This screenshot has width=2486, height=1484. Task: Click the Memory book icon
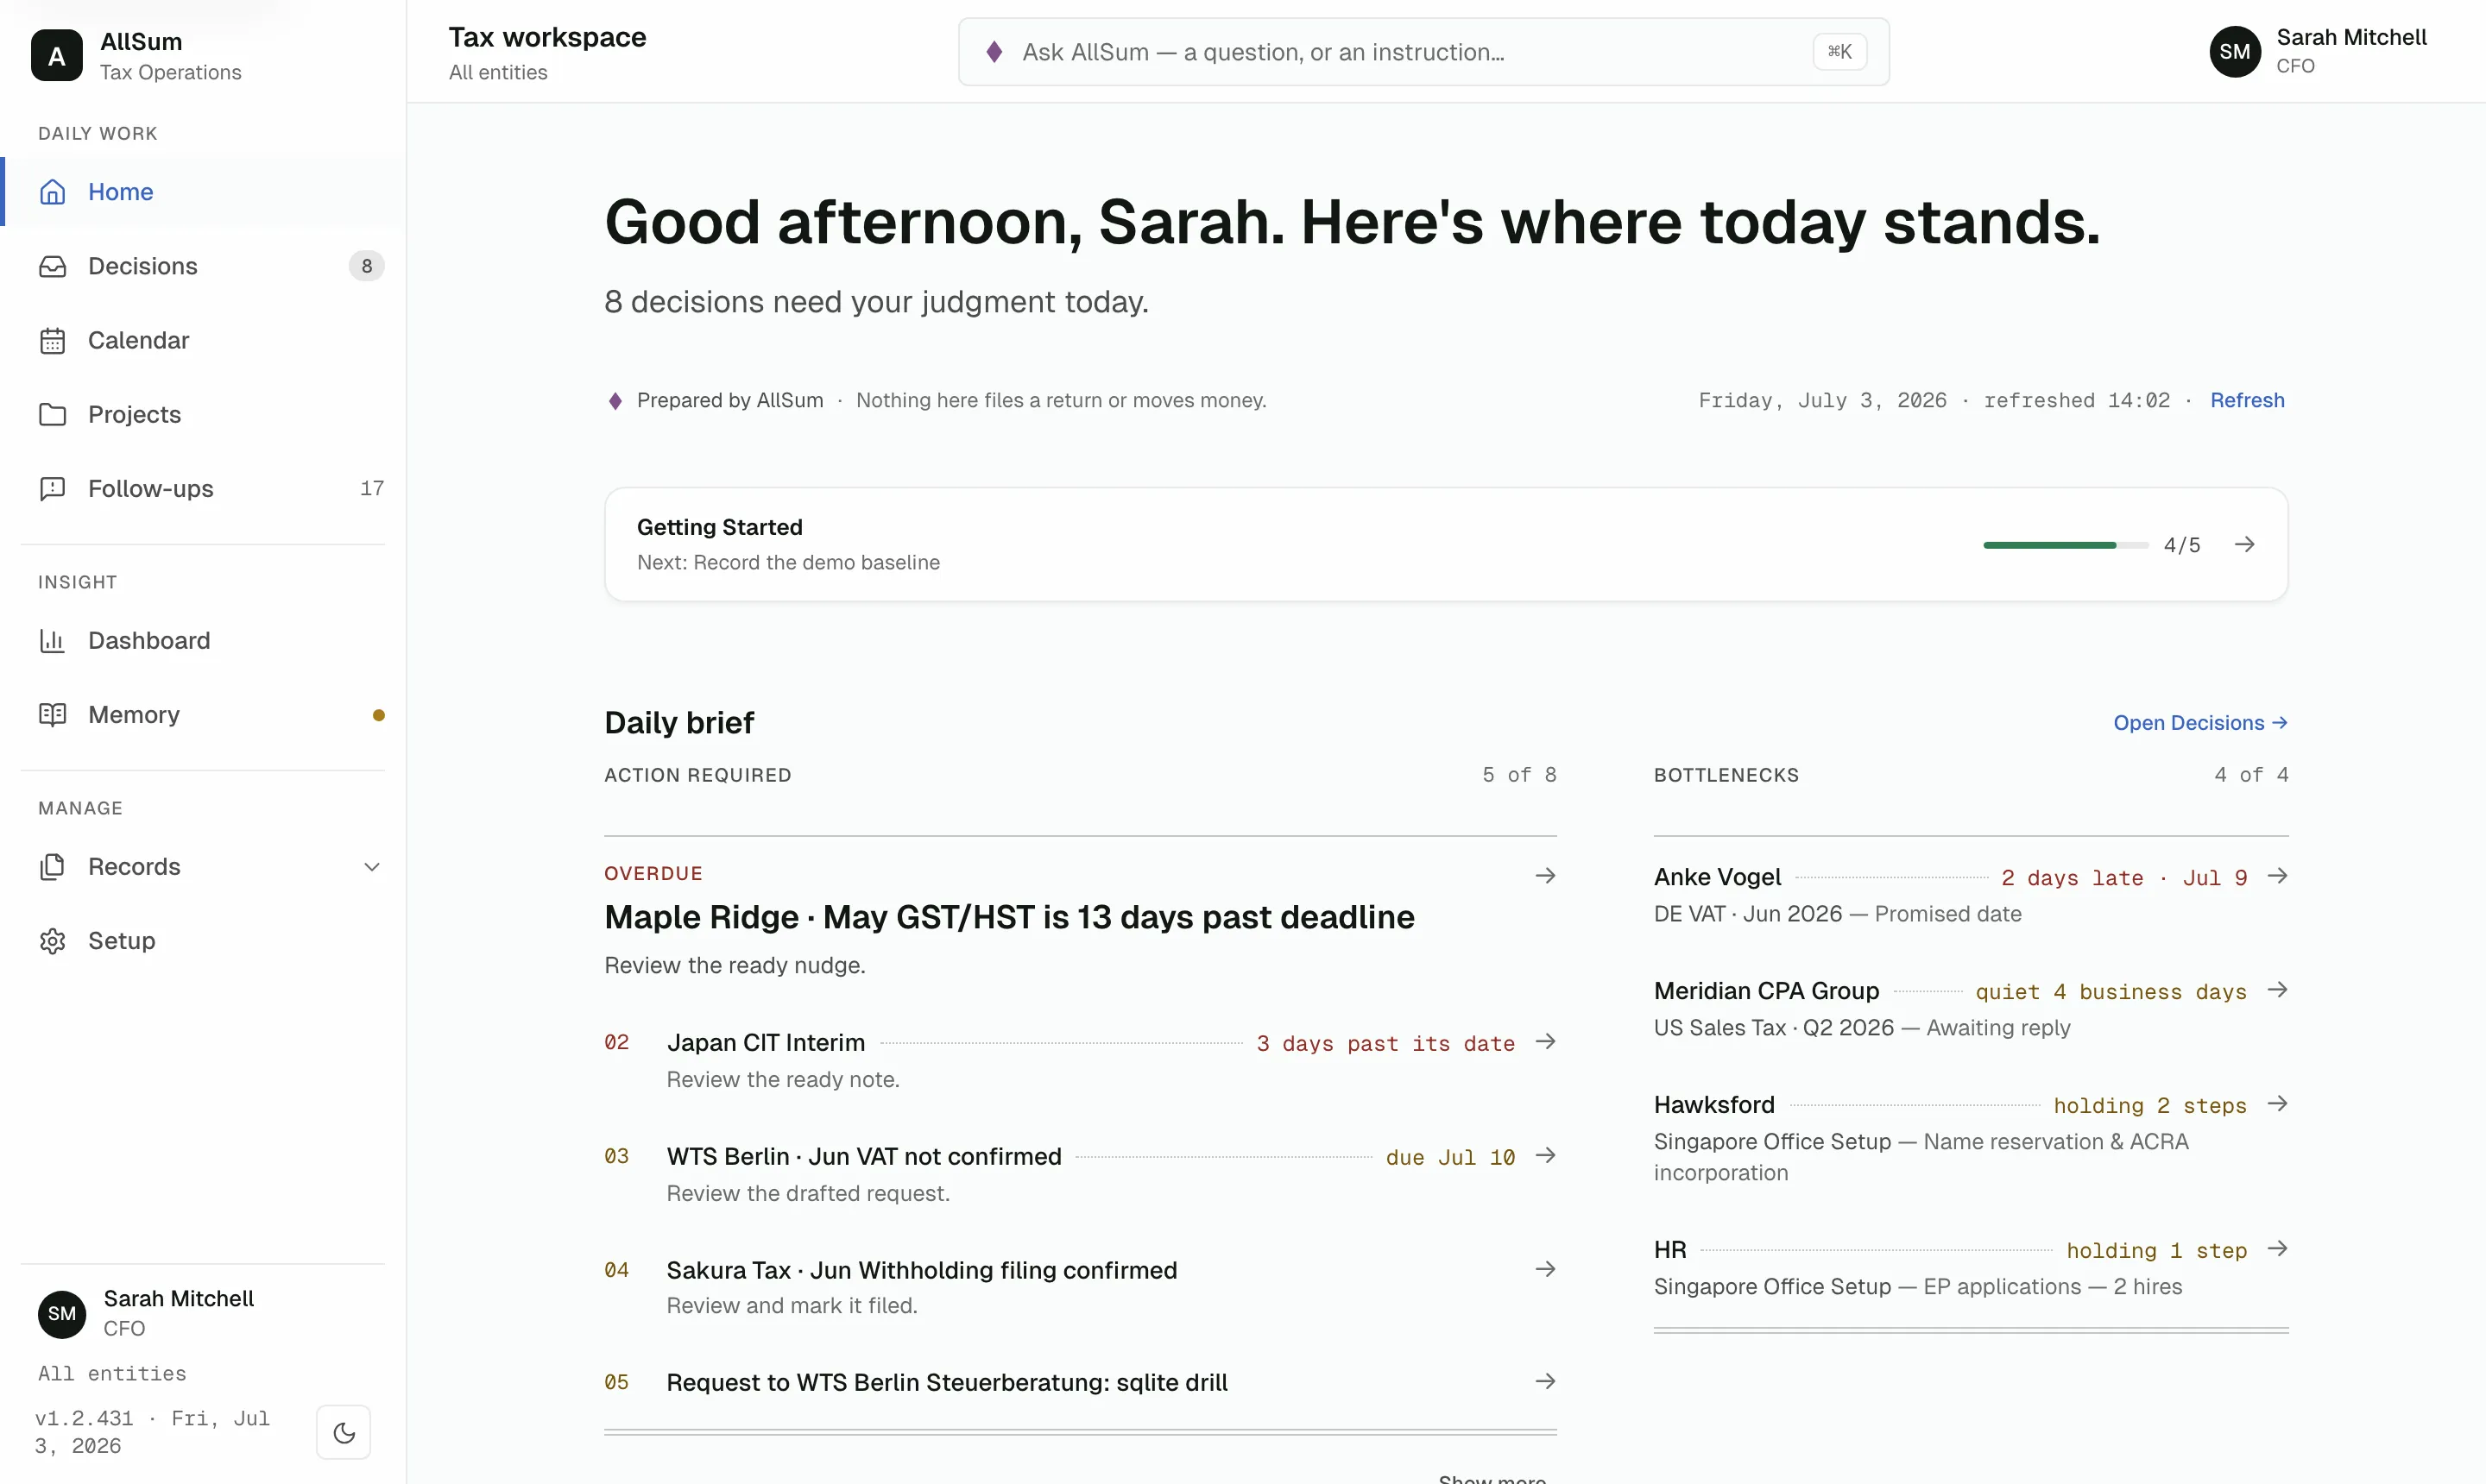pyautogui.click(x=52, y=714)
